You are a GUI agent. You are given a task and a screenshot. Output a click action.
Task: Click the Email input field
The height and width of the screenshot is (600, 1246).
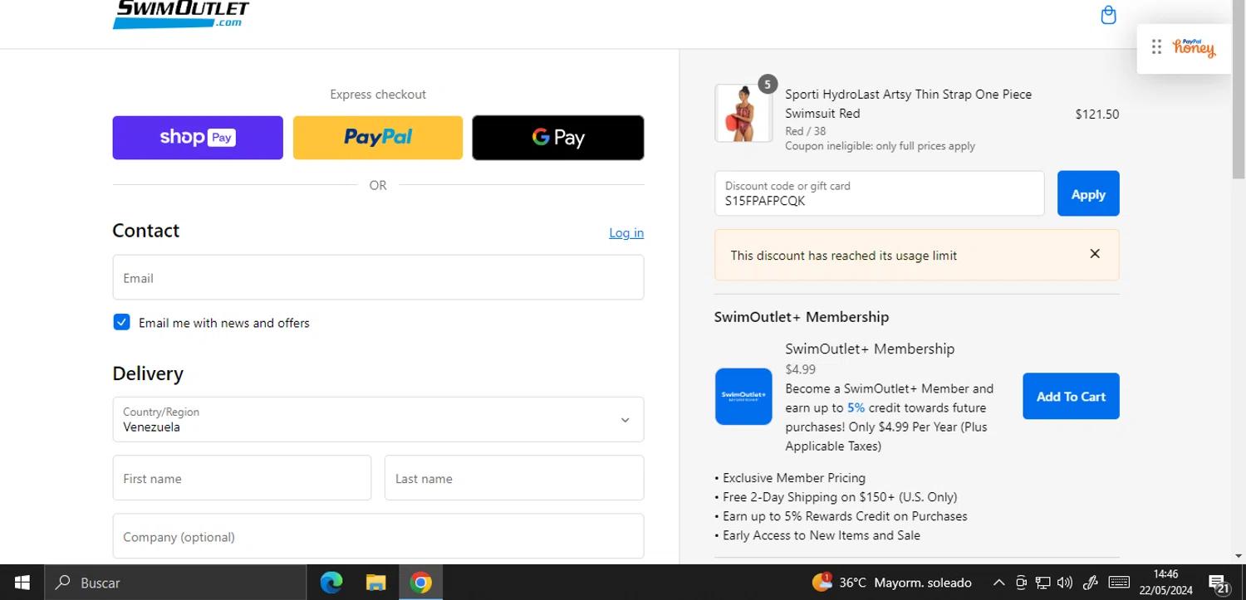(x=378, y=277)
